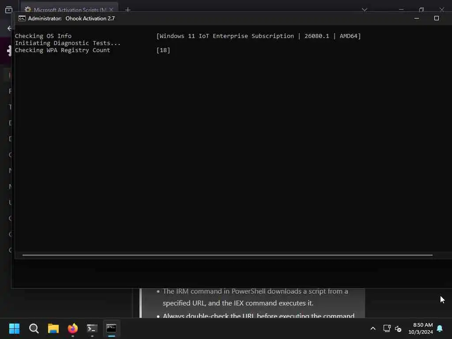Click 'Initiating Diagnostic Tests...' text
Viewport: 452px width, 339px height.
68,43
